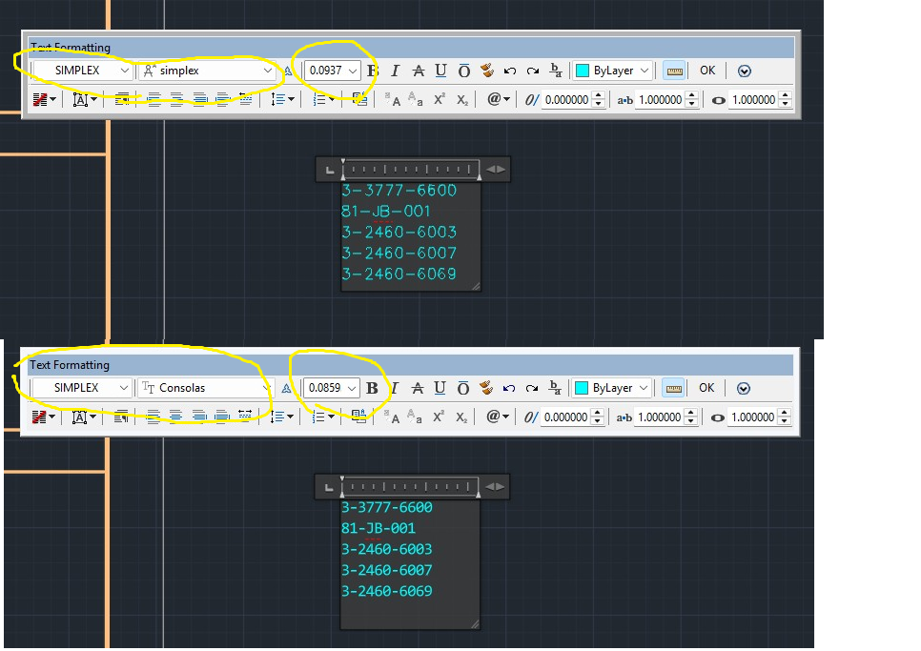The height and width of the screenshot is (651, 921).
Task: Click Annotative icon beside the simplex font box
Action: coord(288,71)
